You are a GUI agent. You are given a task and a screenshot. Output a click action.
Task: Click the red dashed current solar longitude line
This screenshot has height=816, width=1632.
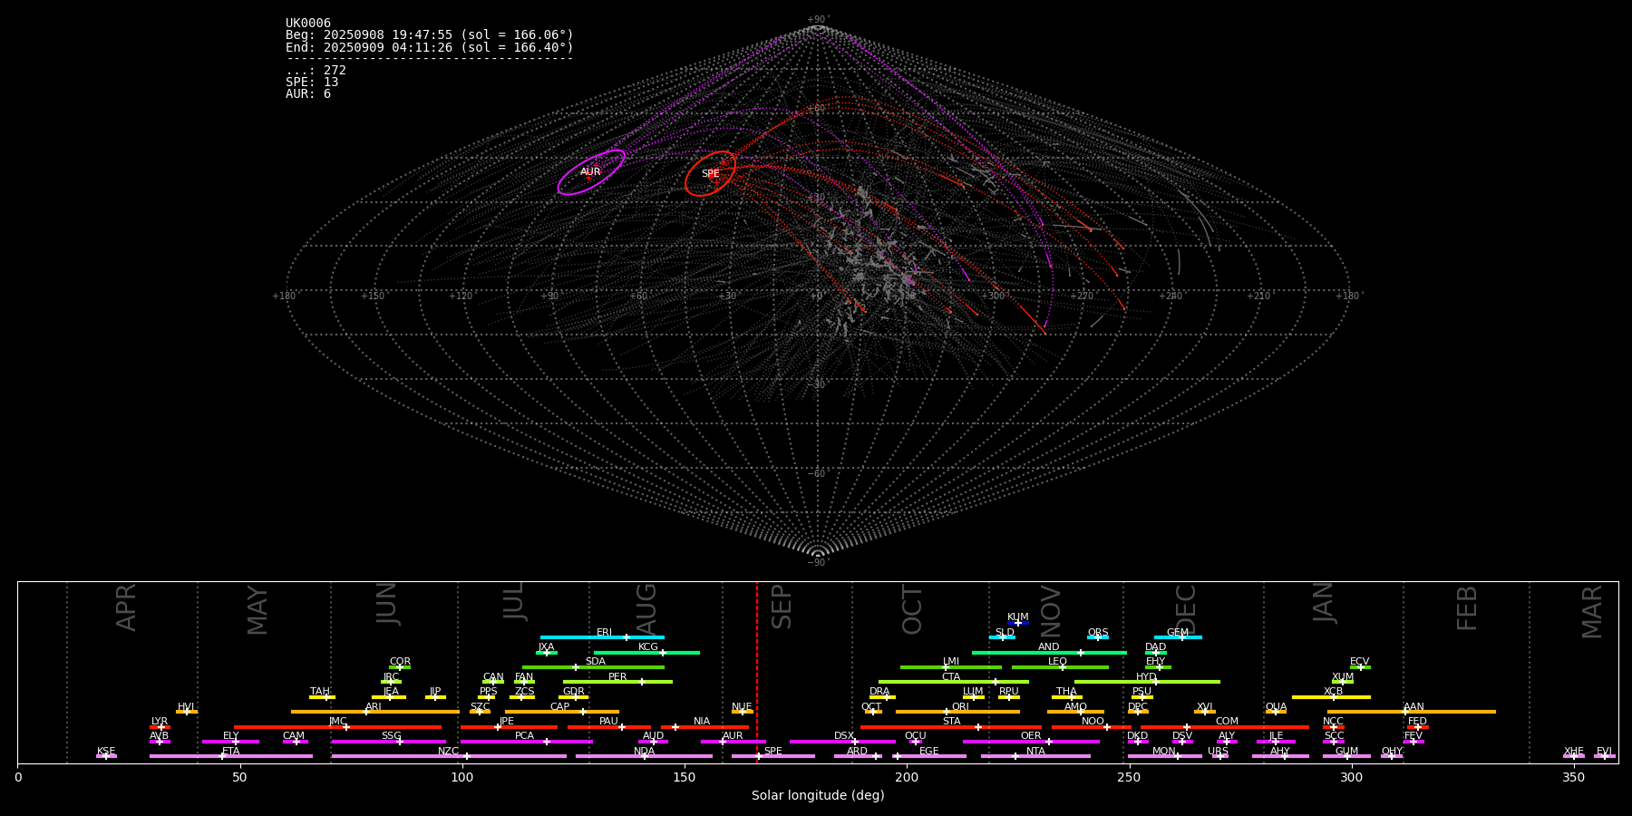tap(757, 672)
